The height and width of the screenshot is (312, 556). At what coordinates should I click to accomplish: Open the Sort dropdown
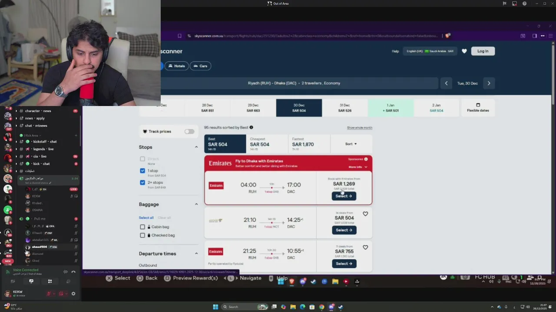[x=351, y=144]
